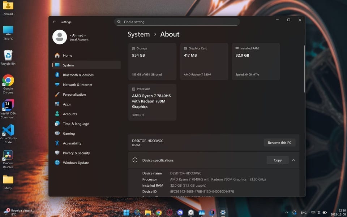Image resolution: width=347 pixels, height=217 pixels.
Task: Select Apps in the sidebar
Action: (x=67, y=104)
